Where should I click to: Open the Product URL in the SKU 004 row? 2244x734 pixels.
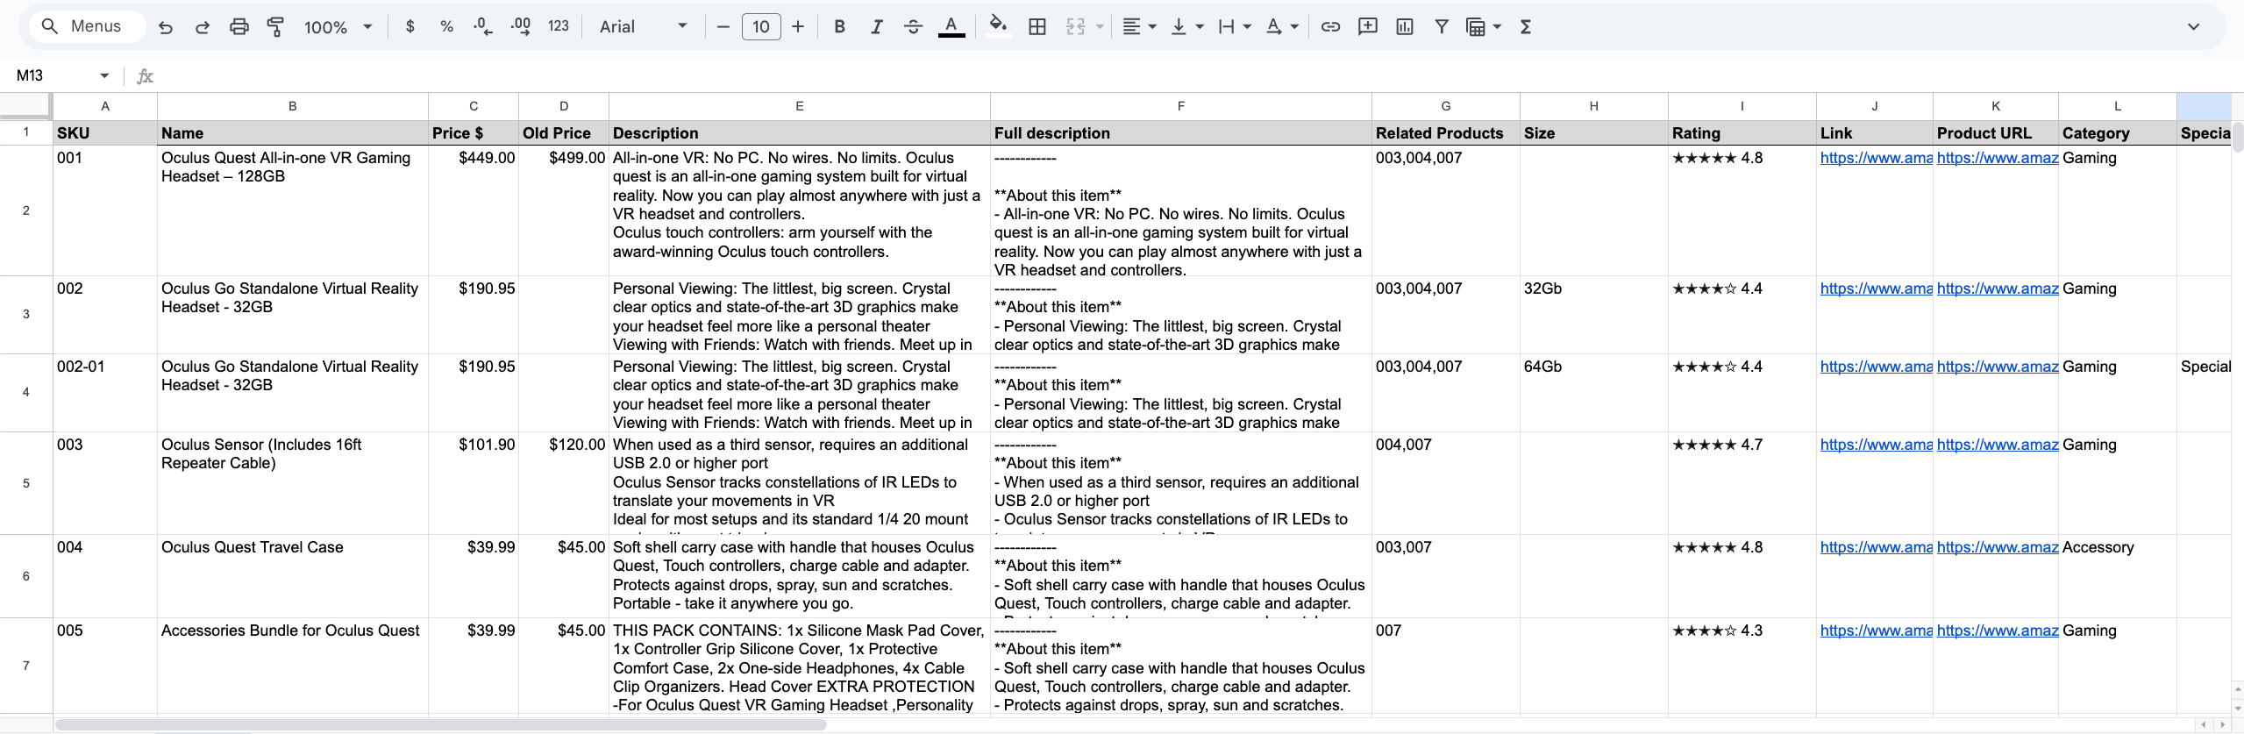[1998, 547]
